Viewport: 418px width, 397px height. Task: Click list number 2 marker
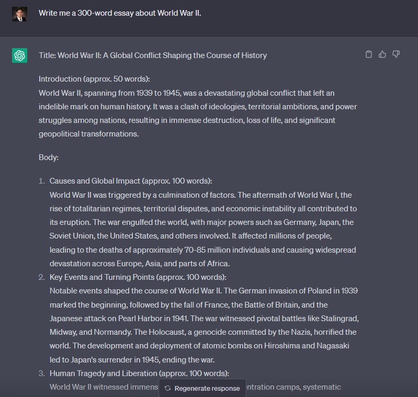pyautogui.click(x=42, y=277)
